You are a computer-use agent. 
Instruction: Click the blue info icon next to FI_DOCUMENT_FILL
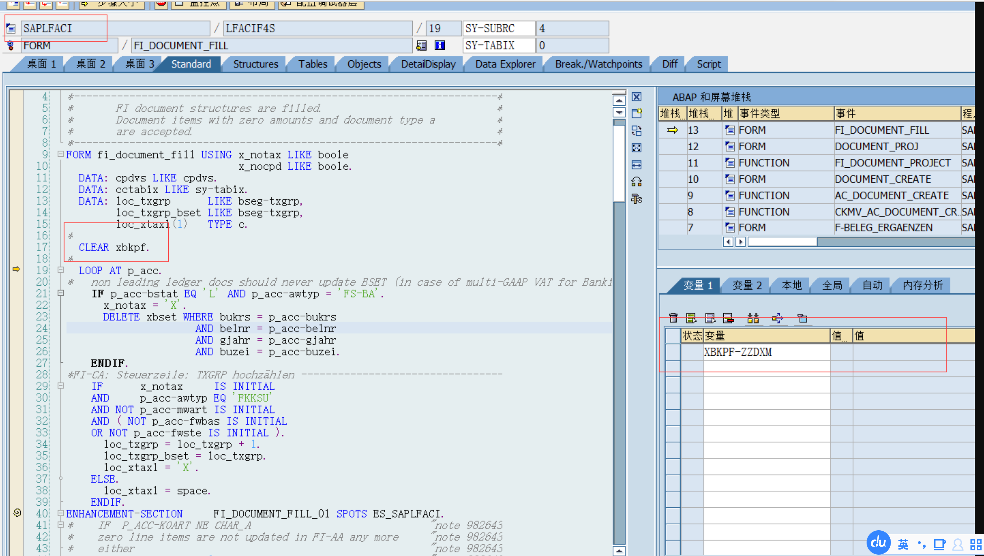point(440,46)
